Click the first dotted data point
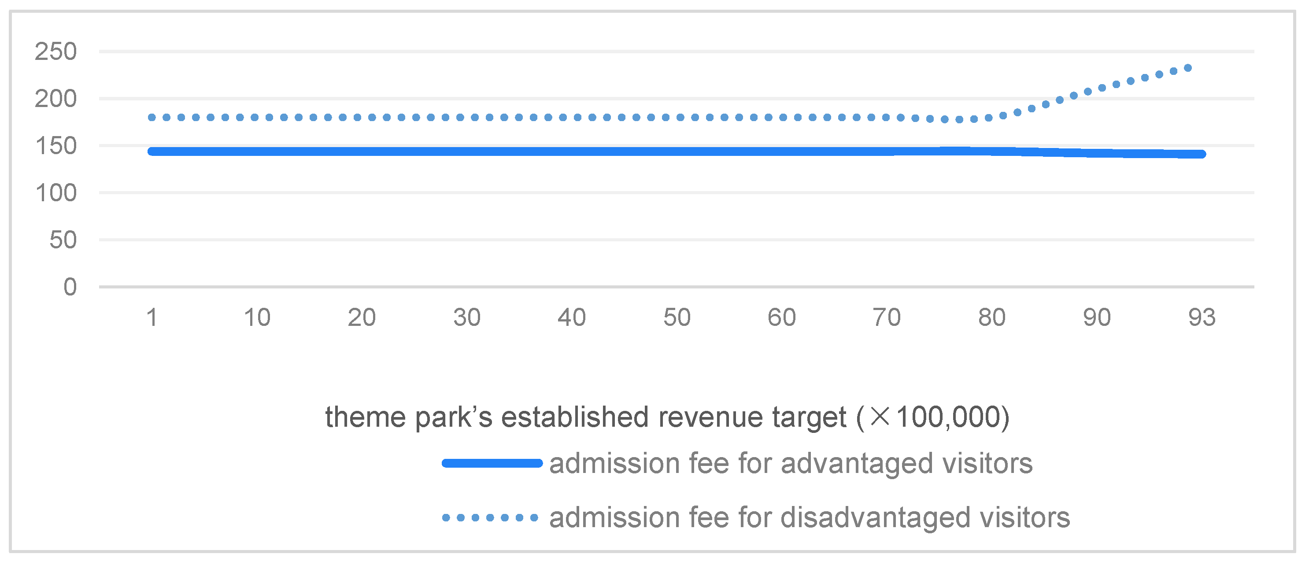The height and width of the screenshot is (565, 1309). (152, 118)
